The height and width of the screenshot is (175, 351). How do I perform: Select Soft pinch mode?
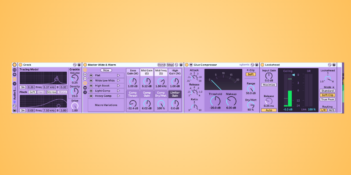[32, 92]
